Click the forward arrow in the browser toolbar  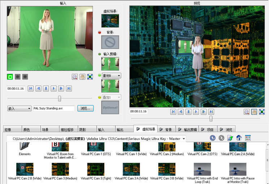tap(221, 138)
